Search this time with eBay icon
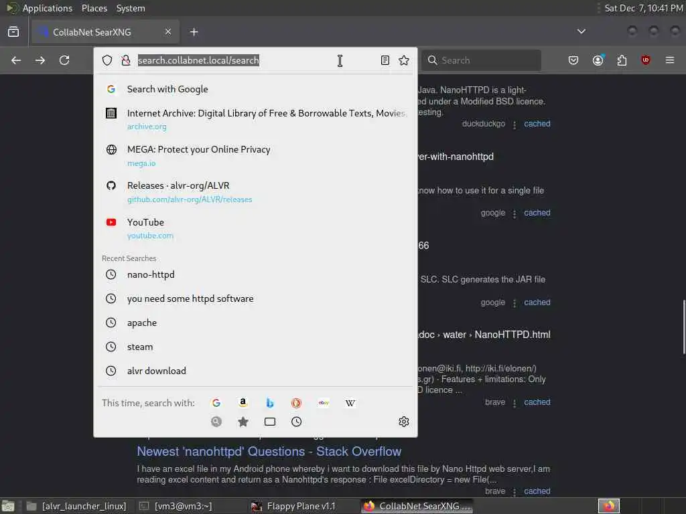This screenshot has width=686, height=514. [324, 403]
